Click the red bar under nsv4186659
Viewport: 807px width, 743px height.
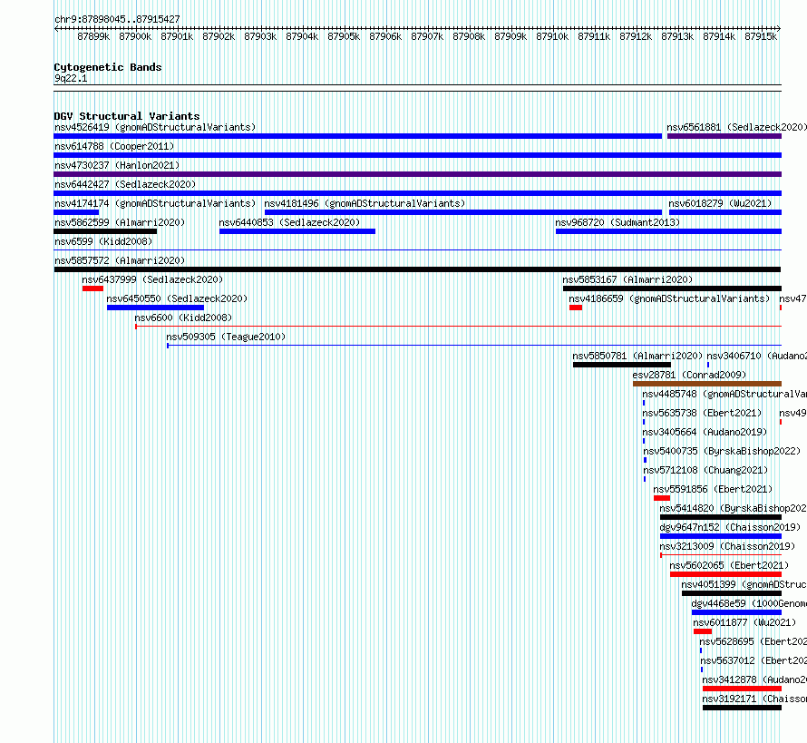pos(576,308)
